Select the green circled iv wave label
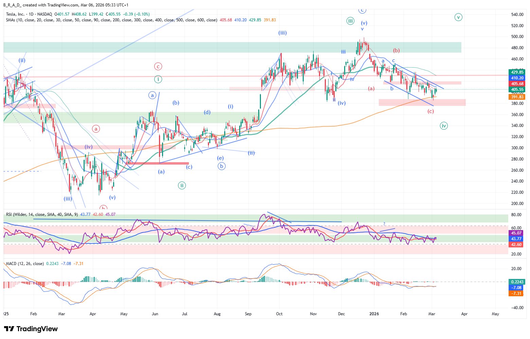530x339 pixels. [x=444, y=126]
